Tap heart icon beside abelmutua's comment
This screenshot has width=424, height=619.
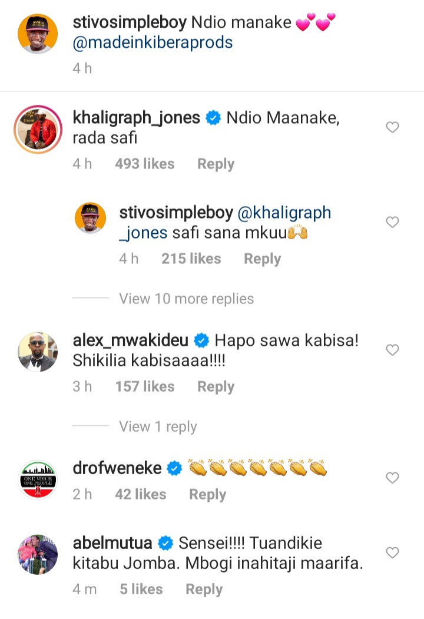[x=392, y=552]
